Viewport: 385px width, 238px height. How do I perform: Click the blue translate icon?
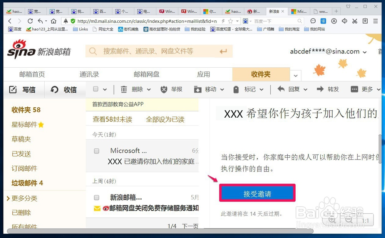pos(323,21)
